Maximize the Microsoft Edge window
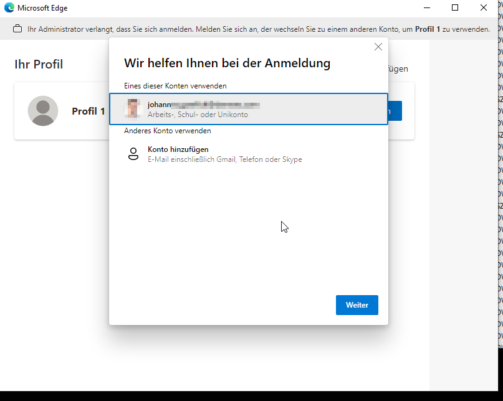This screenshot has width=503, height=401. click(x=455, y=7)
